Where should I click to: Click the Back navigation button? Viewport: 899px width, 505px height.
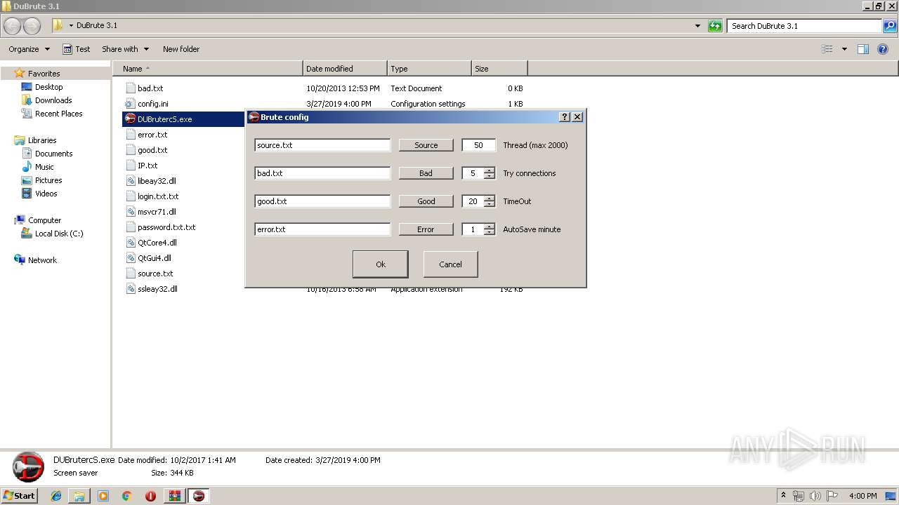pos(13,26)
